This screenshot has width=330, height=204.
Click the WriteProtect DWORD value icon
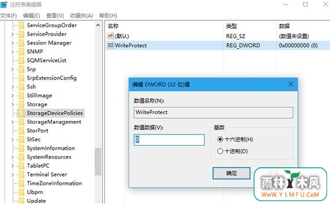(x=110, y=45)
